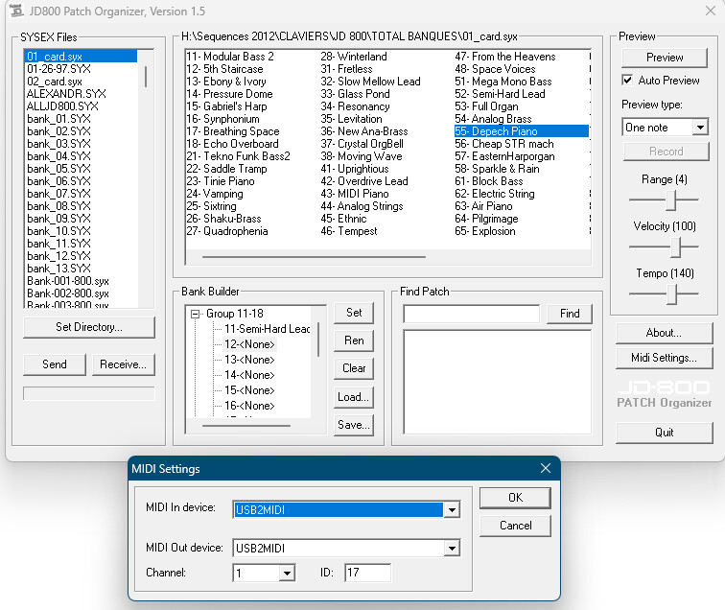Click the Send button

55,364
